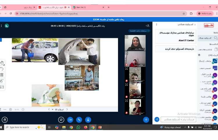Toggle multi-user whiteboard mode
This screenshot has height=140, width=218.
2,81
